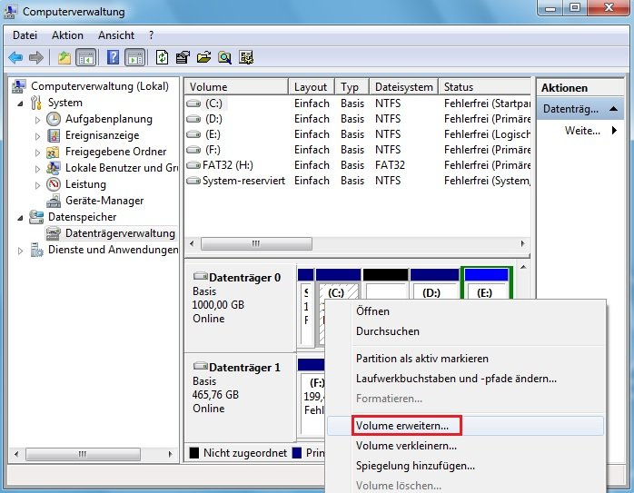Click the volume list horizontal scrollbar thumb

pyautogui.click(x=256, y=243)
